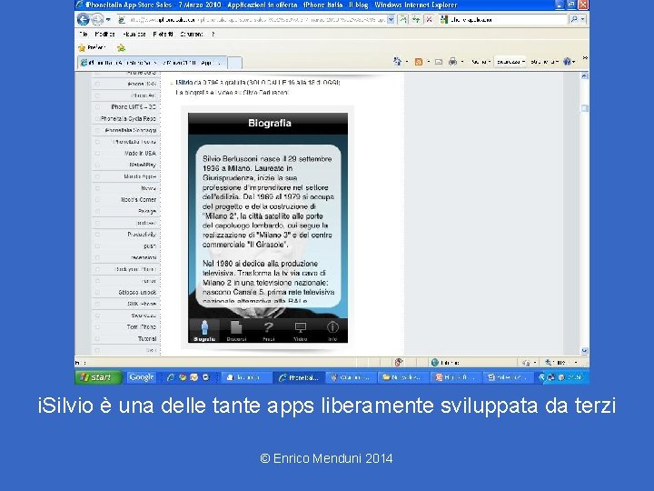
Task: Open the Modifica menu
Action: pos(104,35)
